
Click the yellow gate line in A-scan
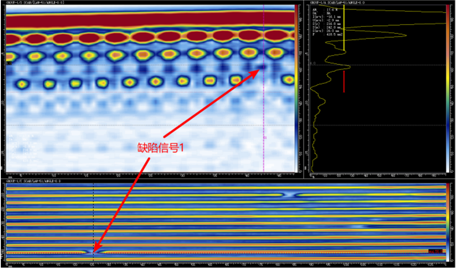click(x=344, y=28)
